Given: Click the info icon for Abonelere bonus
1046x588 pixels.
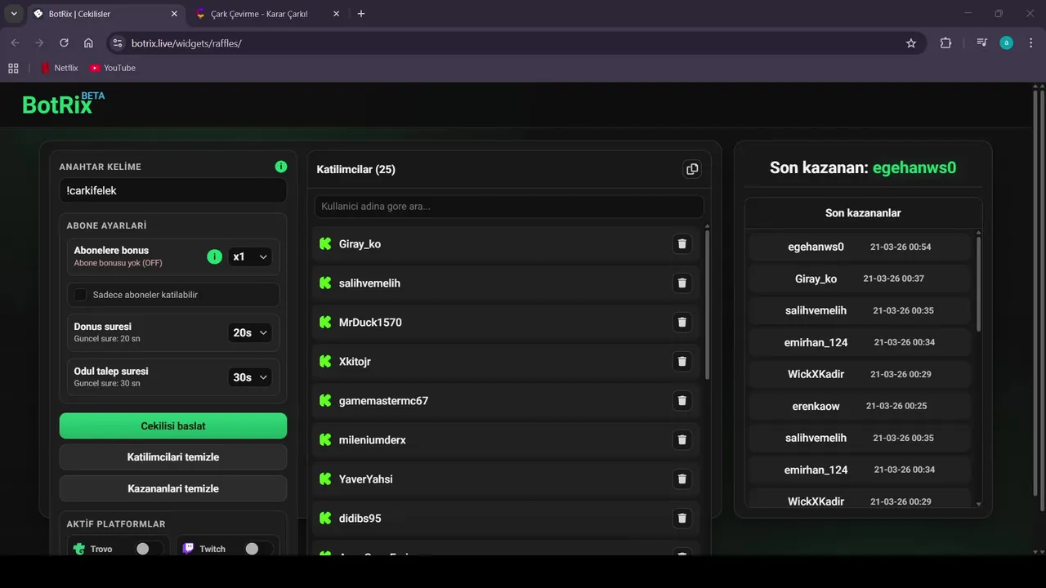Looking at the screenshot, I should 215,256.
